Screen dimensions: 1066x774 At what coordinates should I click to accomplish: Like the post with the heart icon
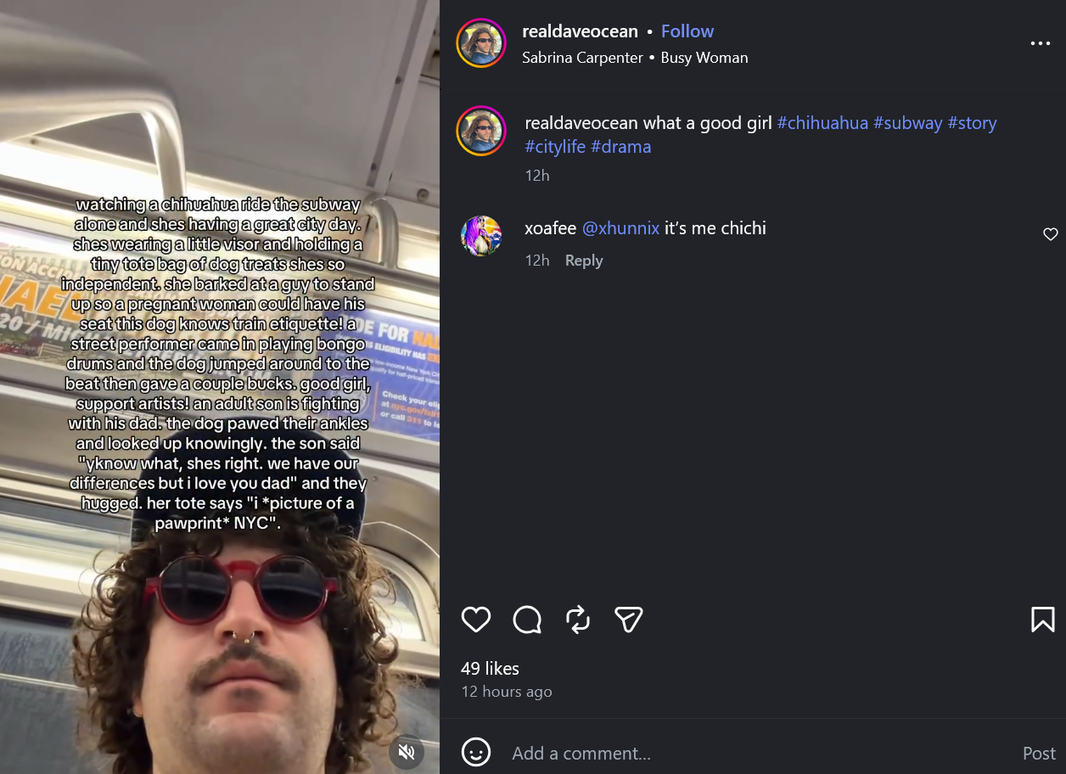(x=476, y=620)
